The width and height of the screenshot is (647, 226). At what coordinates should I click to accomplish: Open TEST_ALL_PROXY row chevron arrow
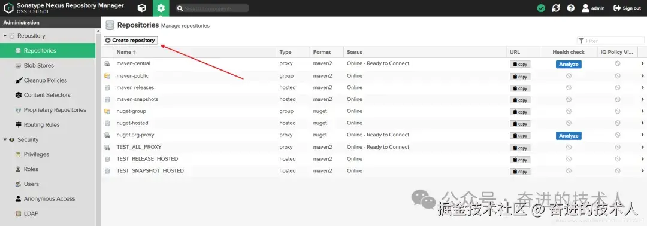click(642, 147)
